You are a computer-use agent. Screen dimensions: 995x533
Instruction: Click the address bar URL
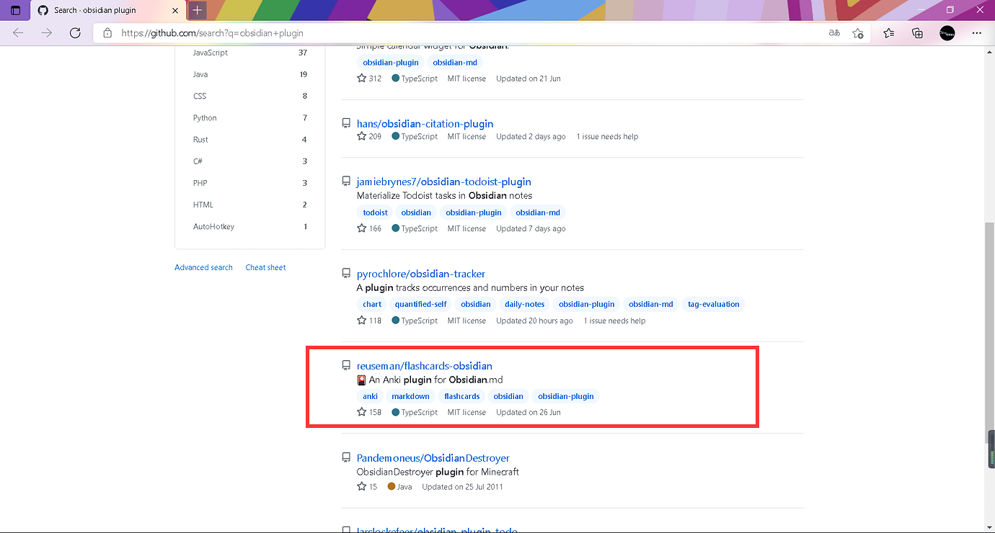click(x=212, y=33)
